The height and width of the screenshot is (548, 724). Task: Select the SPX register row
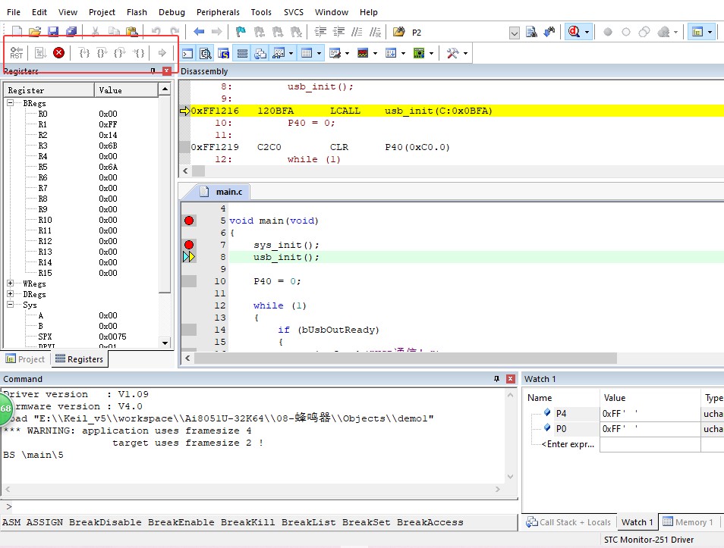(82, 337)
